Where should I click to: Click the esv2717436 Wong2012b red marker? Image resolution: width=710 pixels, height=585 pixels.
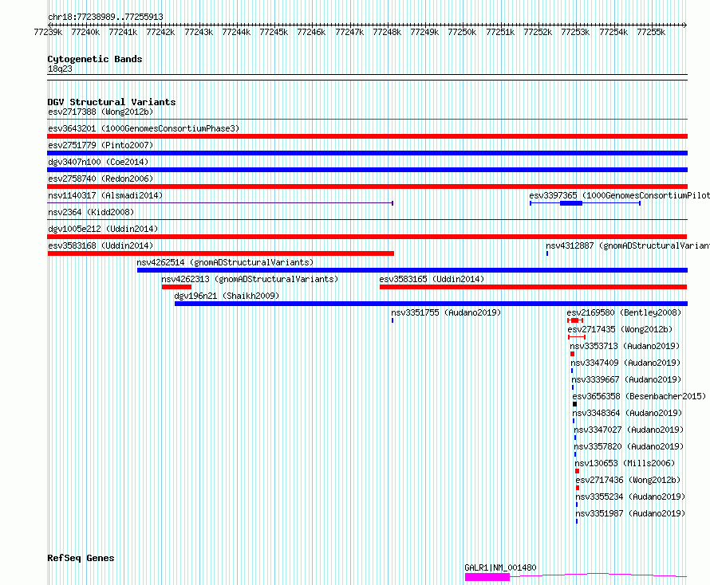coord(578,488)
